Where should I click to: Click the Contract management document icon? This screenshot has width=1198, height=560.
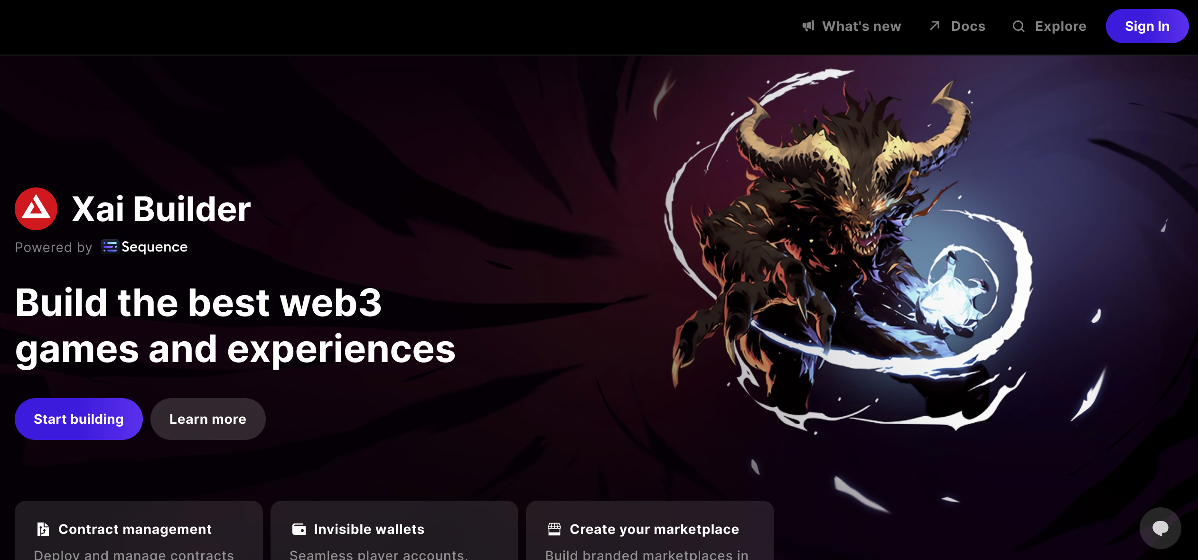click(x=43, y=529)
